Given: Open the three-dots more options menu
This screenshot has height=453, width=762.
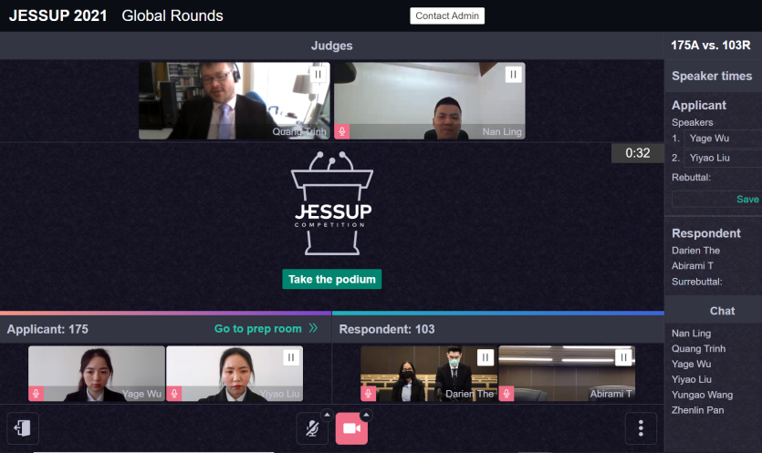Looking at the screenshot, I should (x=641, y=427).
